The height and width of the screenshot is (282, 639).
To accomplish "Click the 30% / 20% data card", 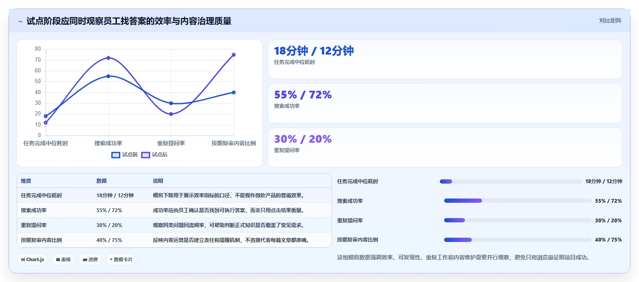I will pos(445,147).
